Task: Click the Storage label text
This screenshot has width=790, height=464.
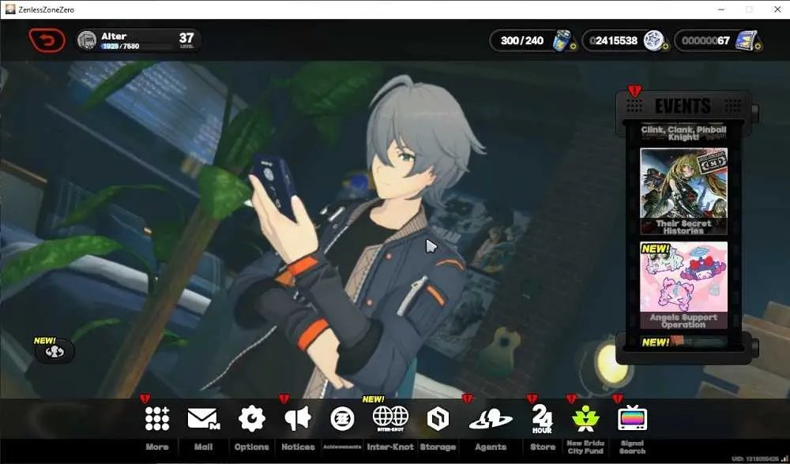Action: (x=438, y=447)
